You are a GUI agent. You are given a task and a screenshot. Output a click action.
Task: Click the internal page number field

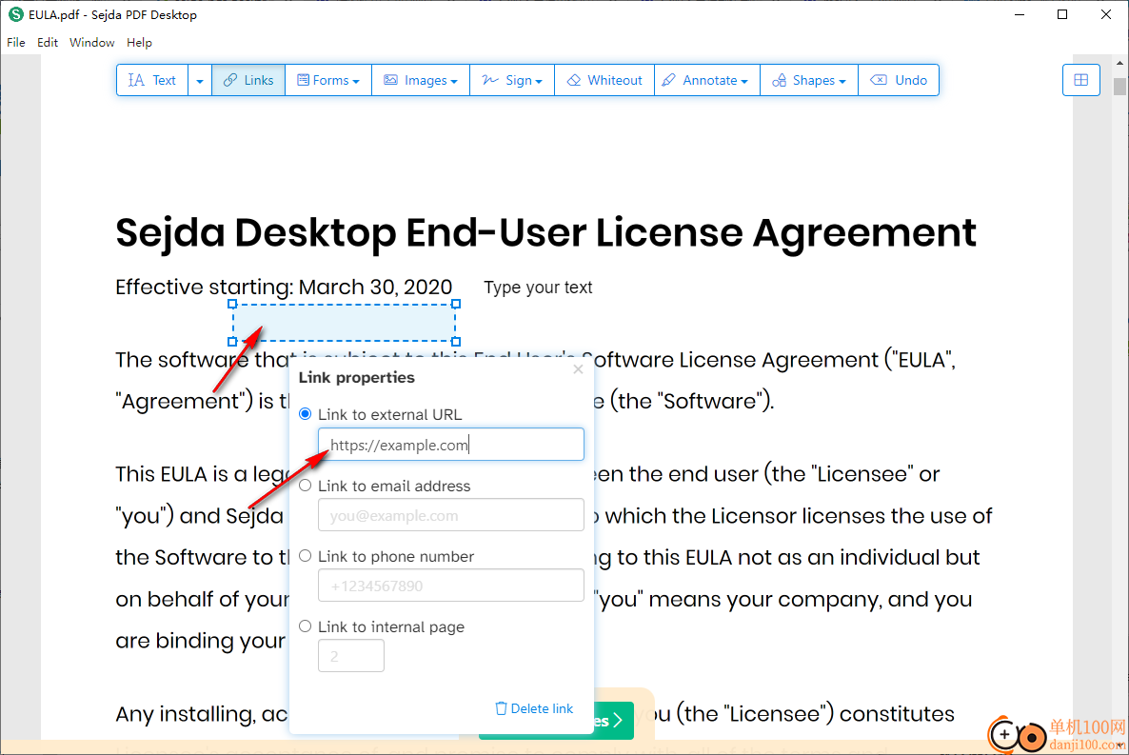click(x=351, y=656)
